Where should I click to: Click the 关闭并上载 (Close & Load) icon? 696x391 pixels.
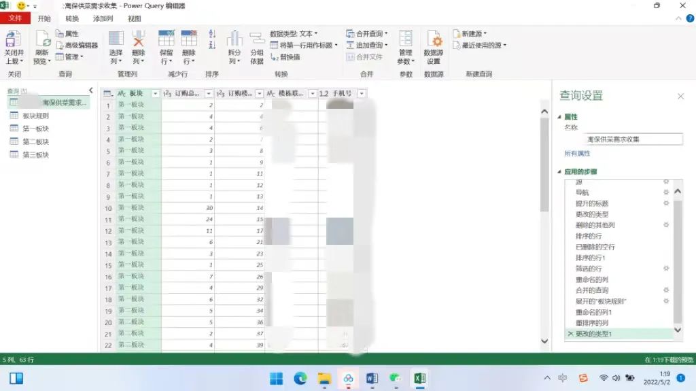[x=14, y=39]
